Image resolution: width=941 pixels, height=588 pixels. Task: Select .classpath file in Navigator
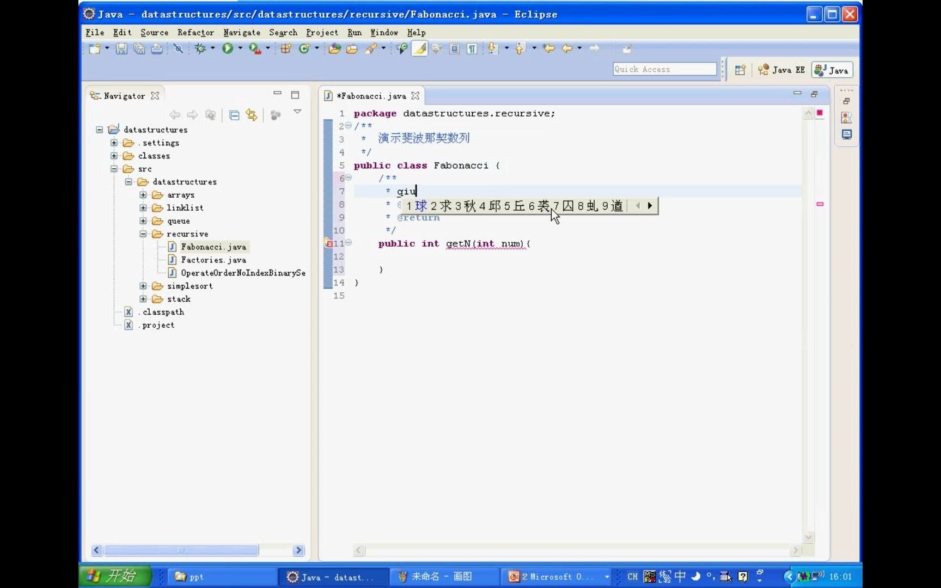tap(161, 312)
